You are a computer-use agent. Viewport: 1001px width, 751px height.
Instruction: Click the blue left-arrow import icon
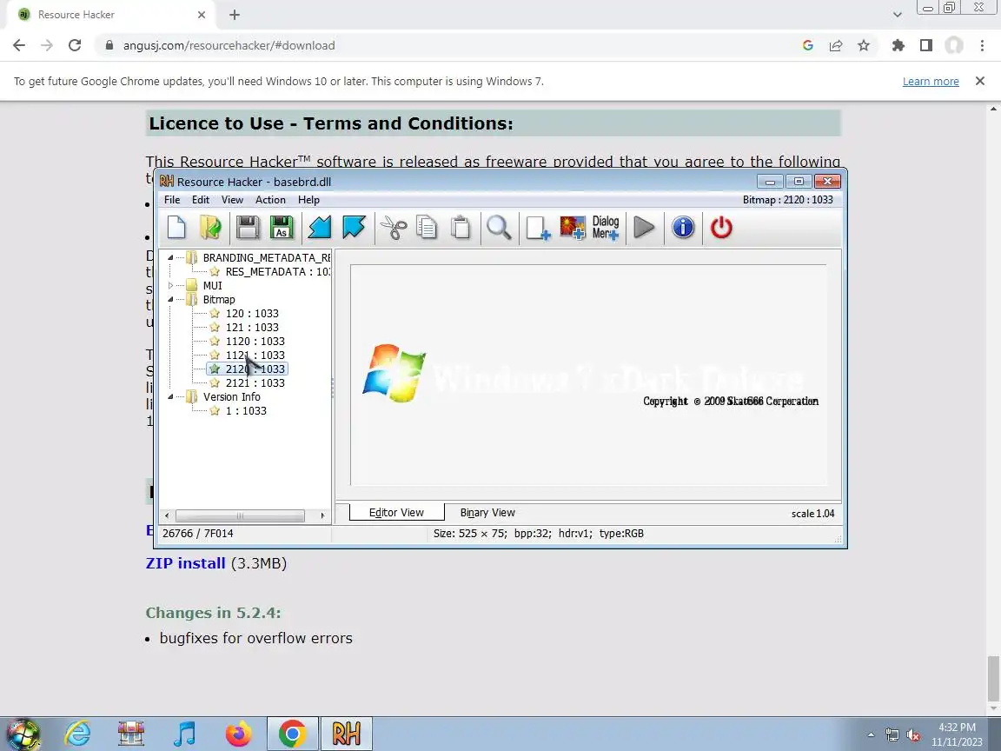click(x=319, y=228)
